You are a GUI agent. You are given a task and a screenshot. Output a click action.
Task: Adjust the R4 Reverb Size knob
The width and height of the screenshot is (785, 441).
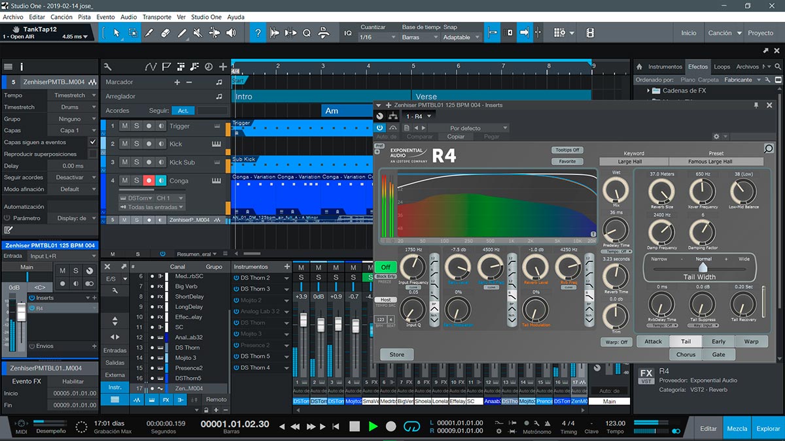[x=661, y=191]
